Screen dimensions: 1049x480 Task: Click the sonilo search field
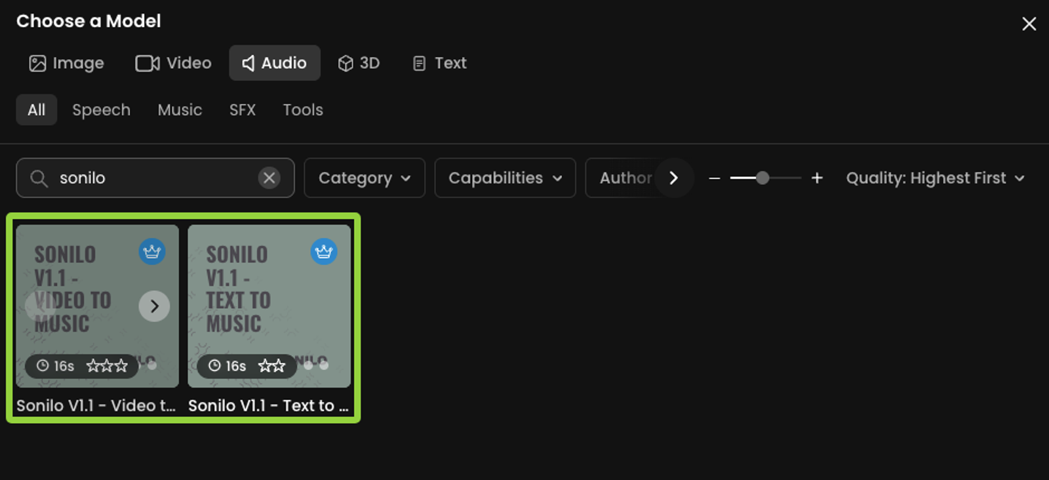tap(155, 178)
